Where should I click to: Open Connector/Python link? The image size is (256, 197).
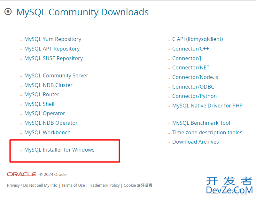[194, 96]
